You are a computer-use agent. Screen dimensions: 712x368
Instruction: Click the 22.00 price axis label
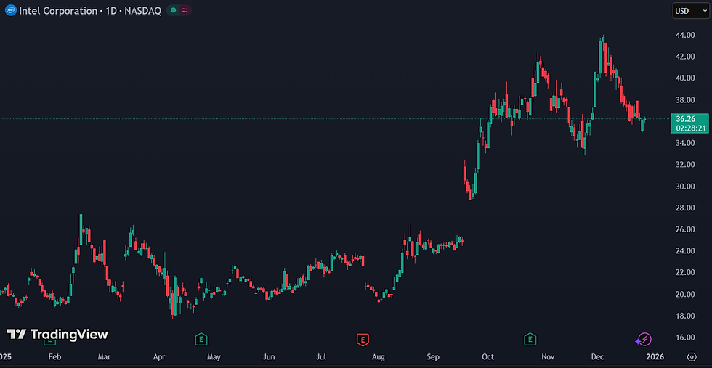coord(684,273)
